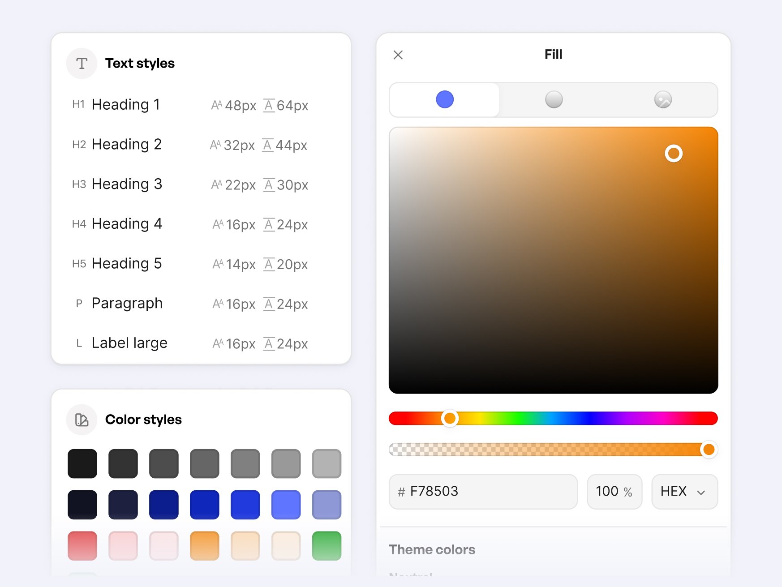Switch to the image fill tab
The height and width of the screenshot is (587, 782).
(x=663, y=99)
